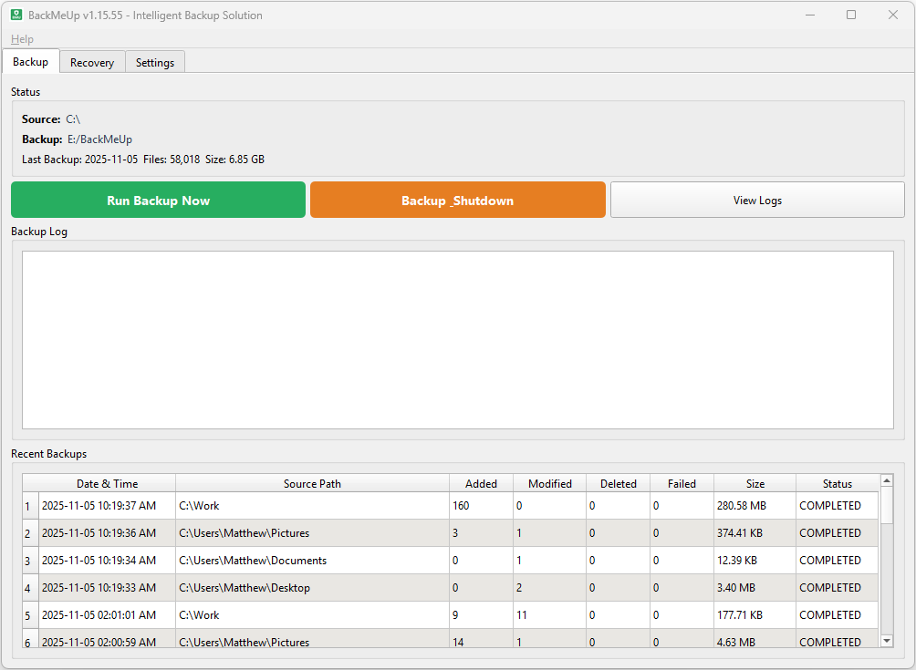
Task: Click the Run Backup Now button
Action: 157,200
